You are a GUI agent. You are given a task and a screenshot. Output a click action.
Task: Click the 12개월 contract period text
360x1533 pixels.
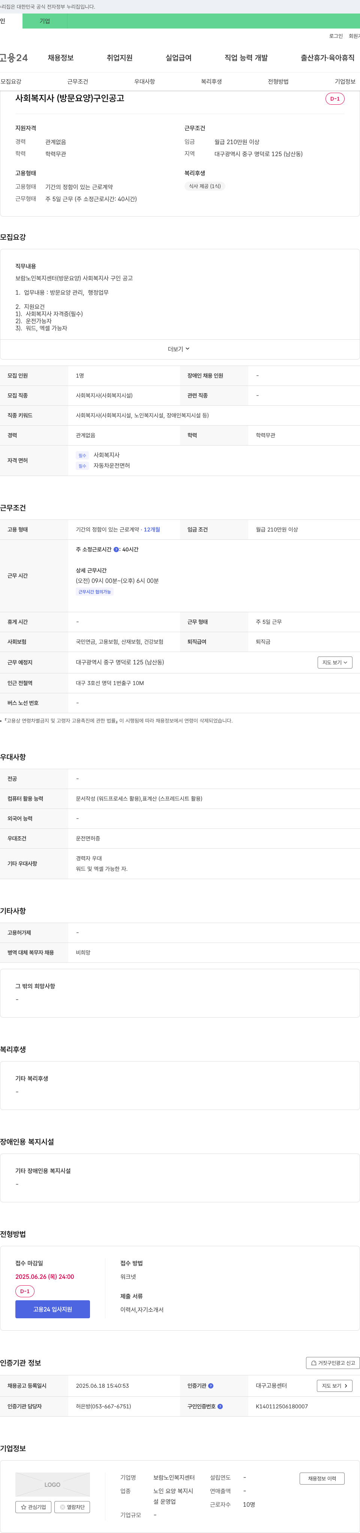[151, 530]
